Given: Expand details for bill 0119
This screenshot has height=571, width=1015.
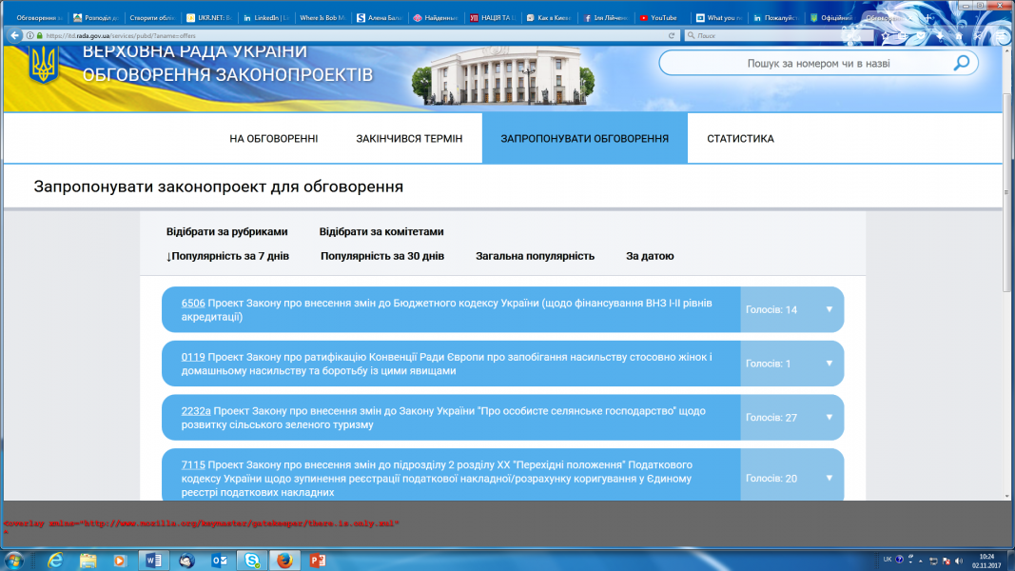Looking at the screenshot, I should tap(829, 364).
